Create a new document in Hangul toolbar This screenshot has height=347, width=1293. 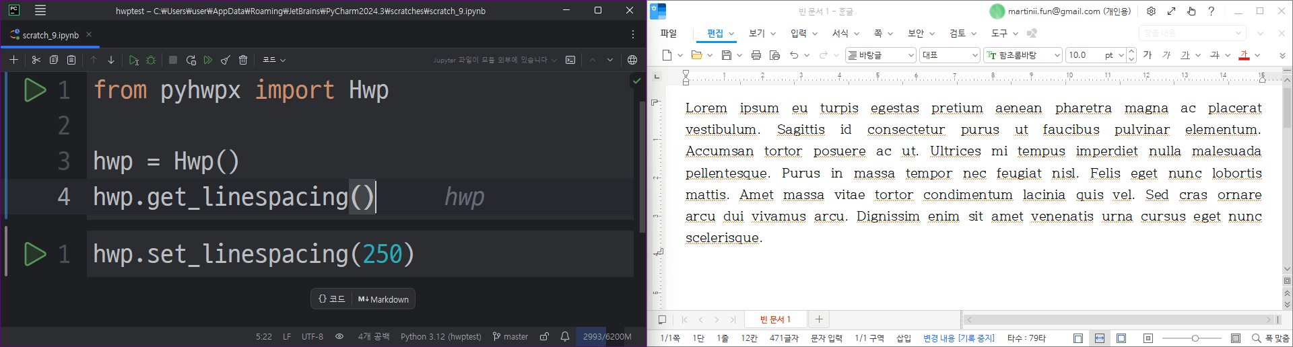click(667, 55)
